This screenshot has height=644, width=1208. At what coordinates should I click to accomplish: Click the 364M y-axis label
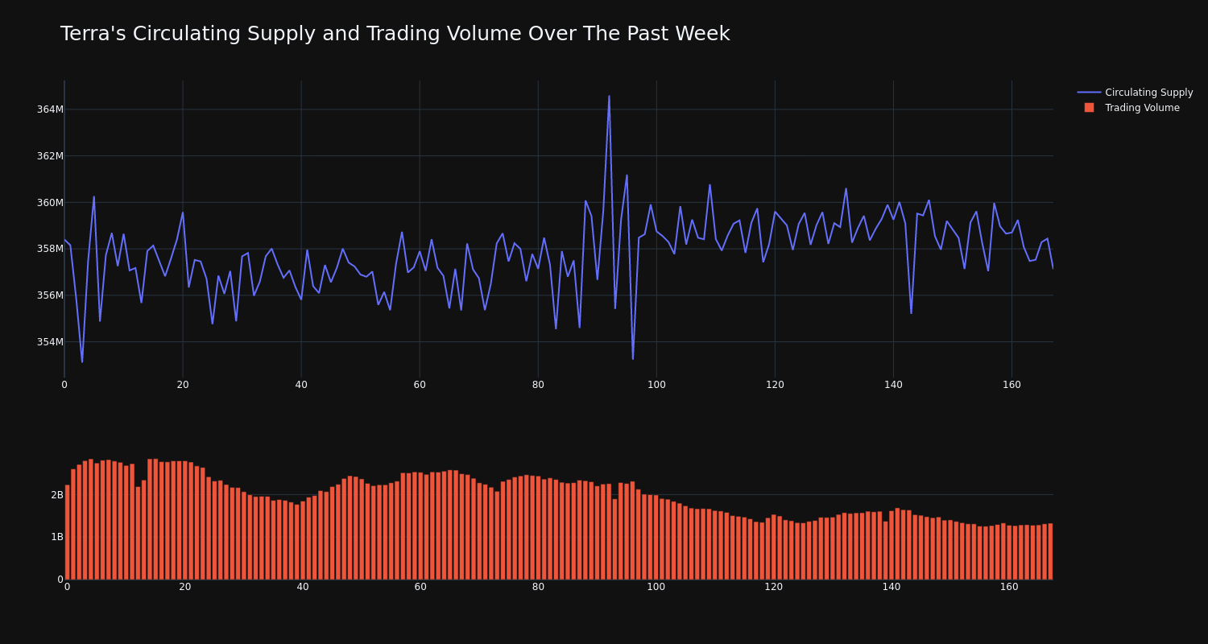(50, 109)
